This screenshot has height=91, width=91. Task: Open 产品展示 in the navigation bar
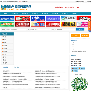point(25,14)
